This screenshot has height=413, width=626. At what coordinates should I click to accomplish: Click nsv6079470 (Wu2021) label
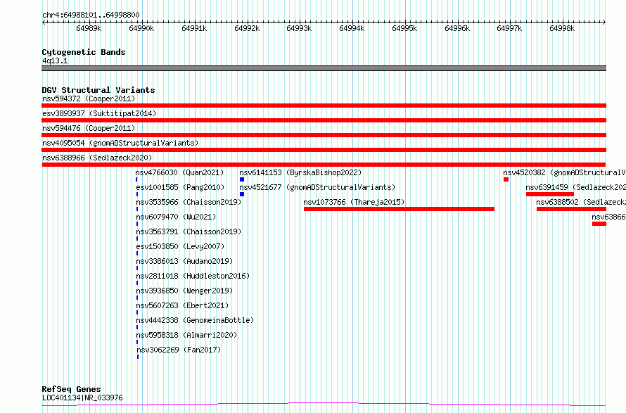[x=176, y=217]
